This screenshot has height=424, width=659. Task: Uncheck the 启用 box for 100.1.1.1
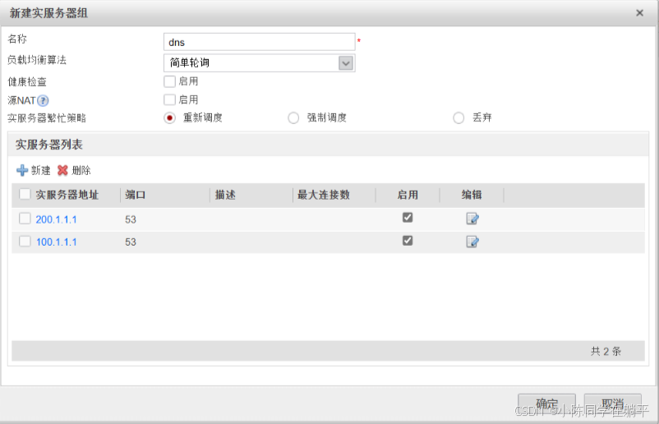click(408, 241)
